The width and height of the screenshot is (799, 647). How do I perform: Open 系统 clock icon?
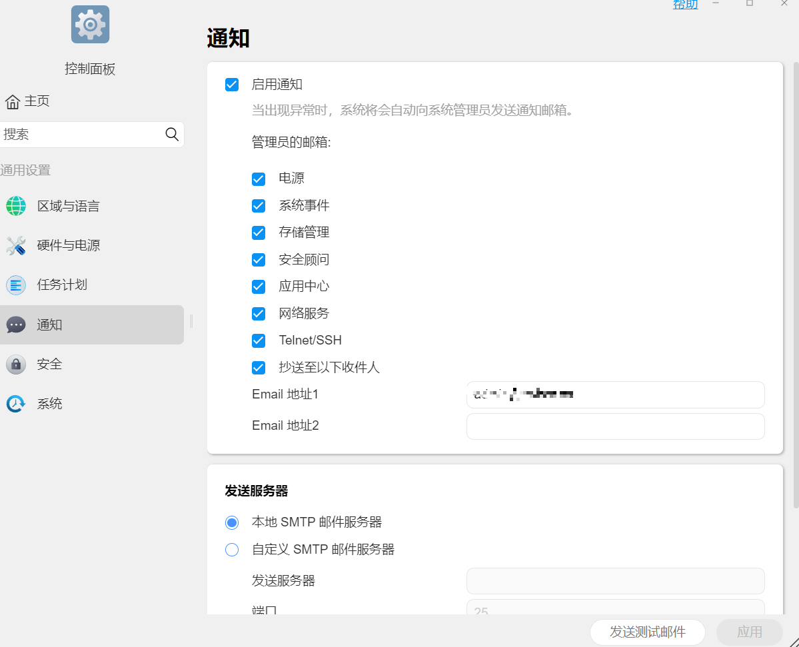[16, 404]
